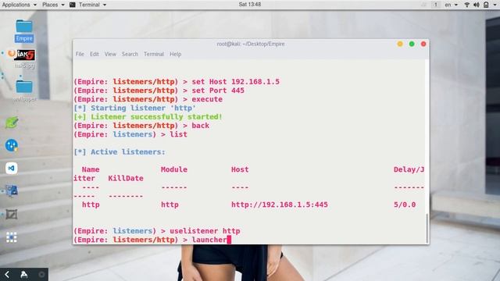Open the Empire folder on desktop
The image size is (500, 281).
(x=24, y=30)
